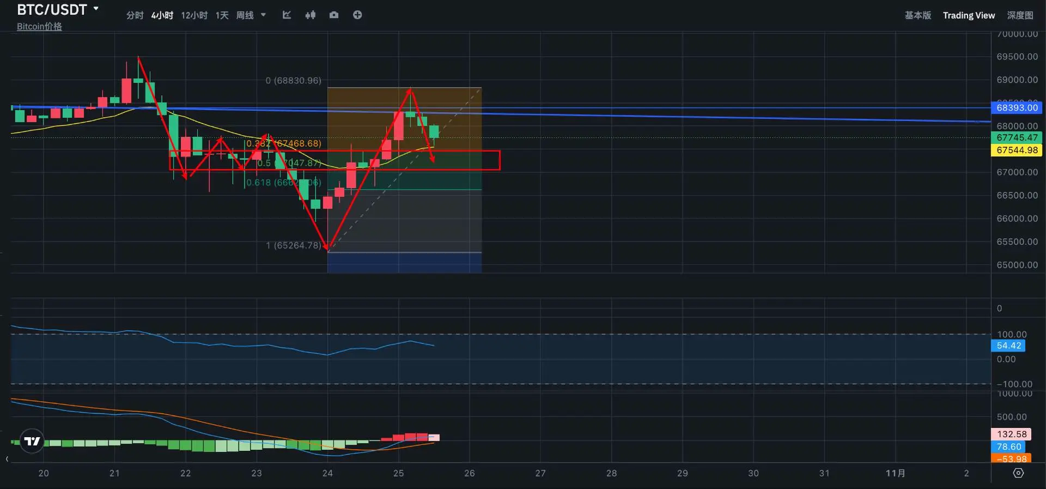Click the -53.98 signal line value label

(1011, 458)
